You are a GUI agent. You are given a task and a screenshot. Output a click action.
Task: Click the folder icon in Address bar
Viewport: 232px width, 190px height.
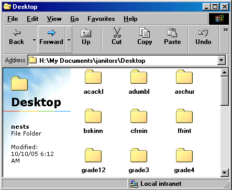coord(32,60)
